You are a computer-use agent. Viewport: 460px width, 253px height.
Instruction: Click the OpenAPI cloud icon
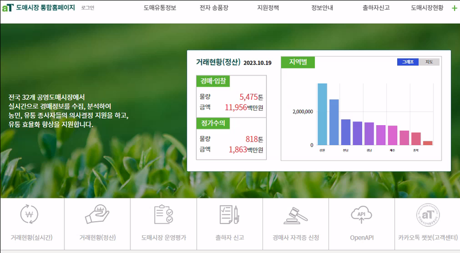pyautogui.click(x=362, y=214)
